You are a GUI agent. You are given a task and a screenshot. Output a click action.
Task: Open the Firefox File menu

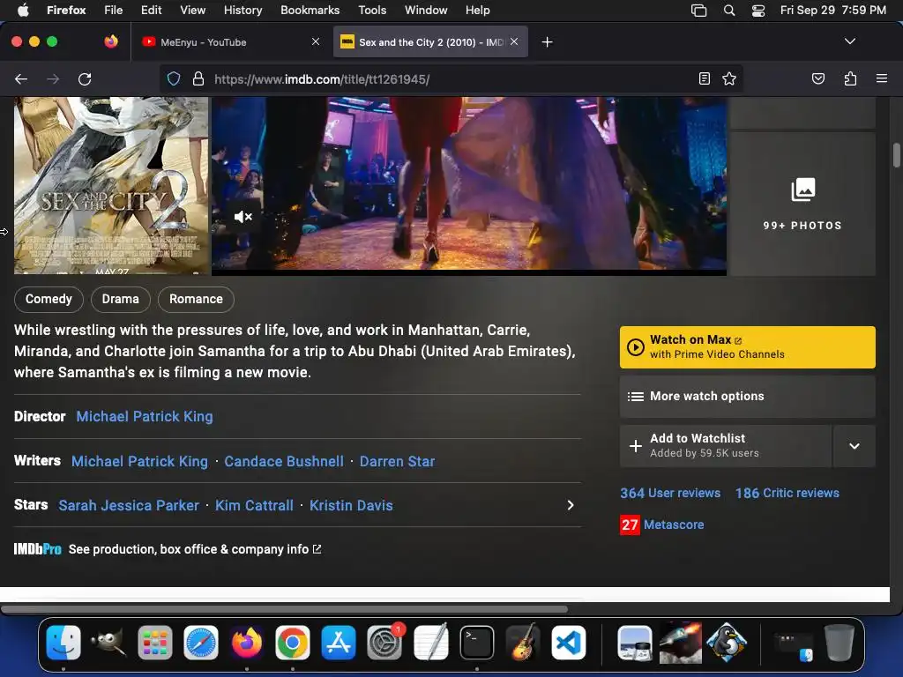(114, 11)
